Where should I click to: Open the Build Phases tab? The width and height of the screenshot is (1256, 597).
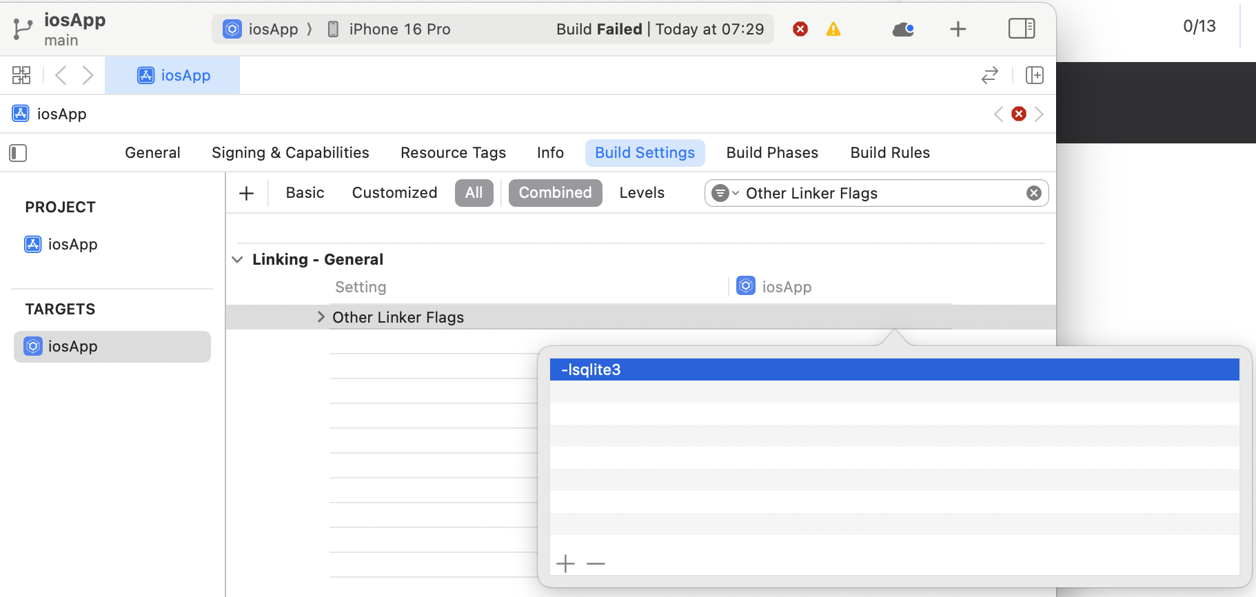click(x=772, y=153)
